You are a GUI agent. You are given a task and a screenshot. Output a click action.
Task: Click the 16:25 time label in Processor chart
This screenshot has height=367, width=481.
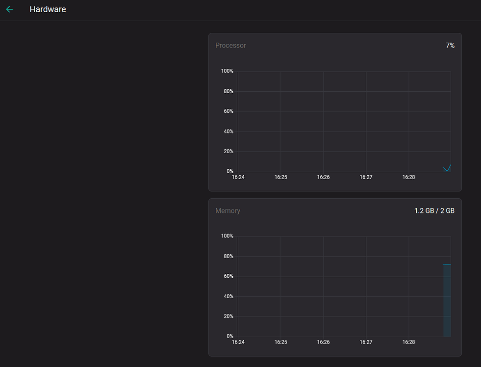280,177
